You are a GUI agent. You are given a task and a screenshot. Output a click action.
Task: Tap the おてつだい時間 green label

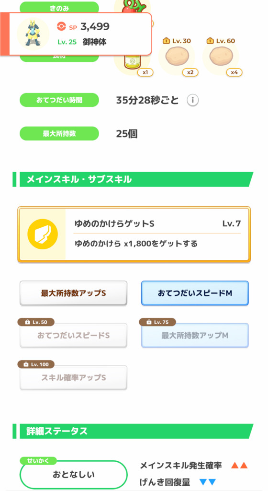click(59, 100)
